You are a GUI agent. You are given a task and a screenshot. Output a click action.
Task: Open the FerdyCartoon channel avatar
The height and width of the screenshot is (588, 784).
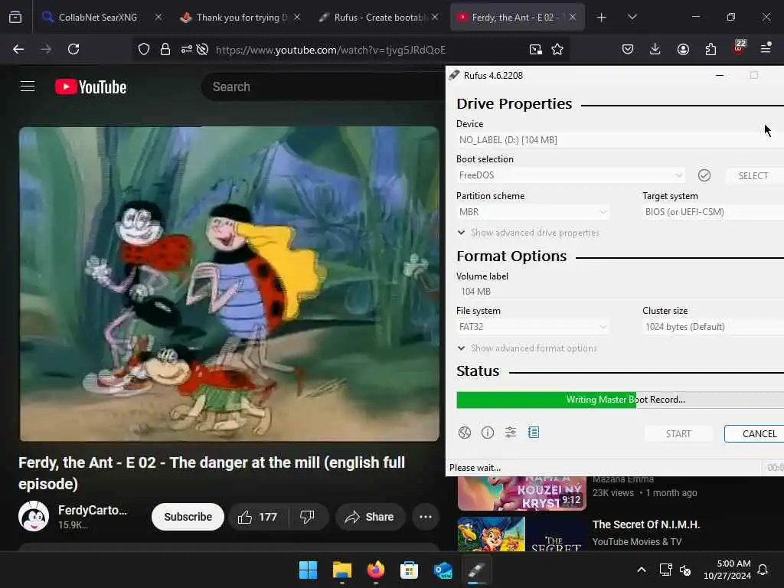point(34,517)
